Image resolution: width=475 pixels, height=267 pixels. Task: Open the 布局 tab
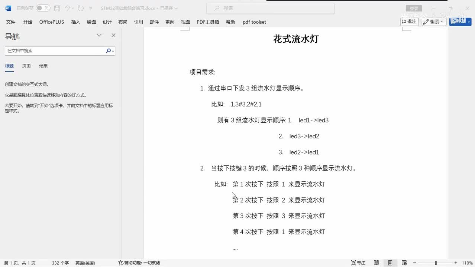123,22
